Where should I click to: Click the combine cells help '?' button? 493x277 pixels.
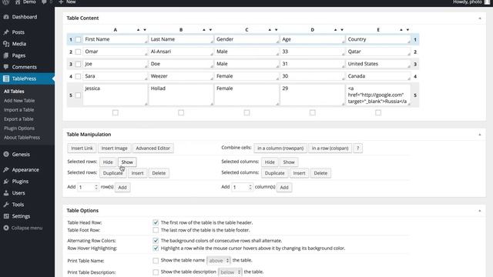[x=357, y=148]
